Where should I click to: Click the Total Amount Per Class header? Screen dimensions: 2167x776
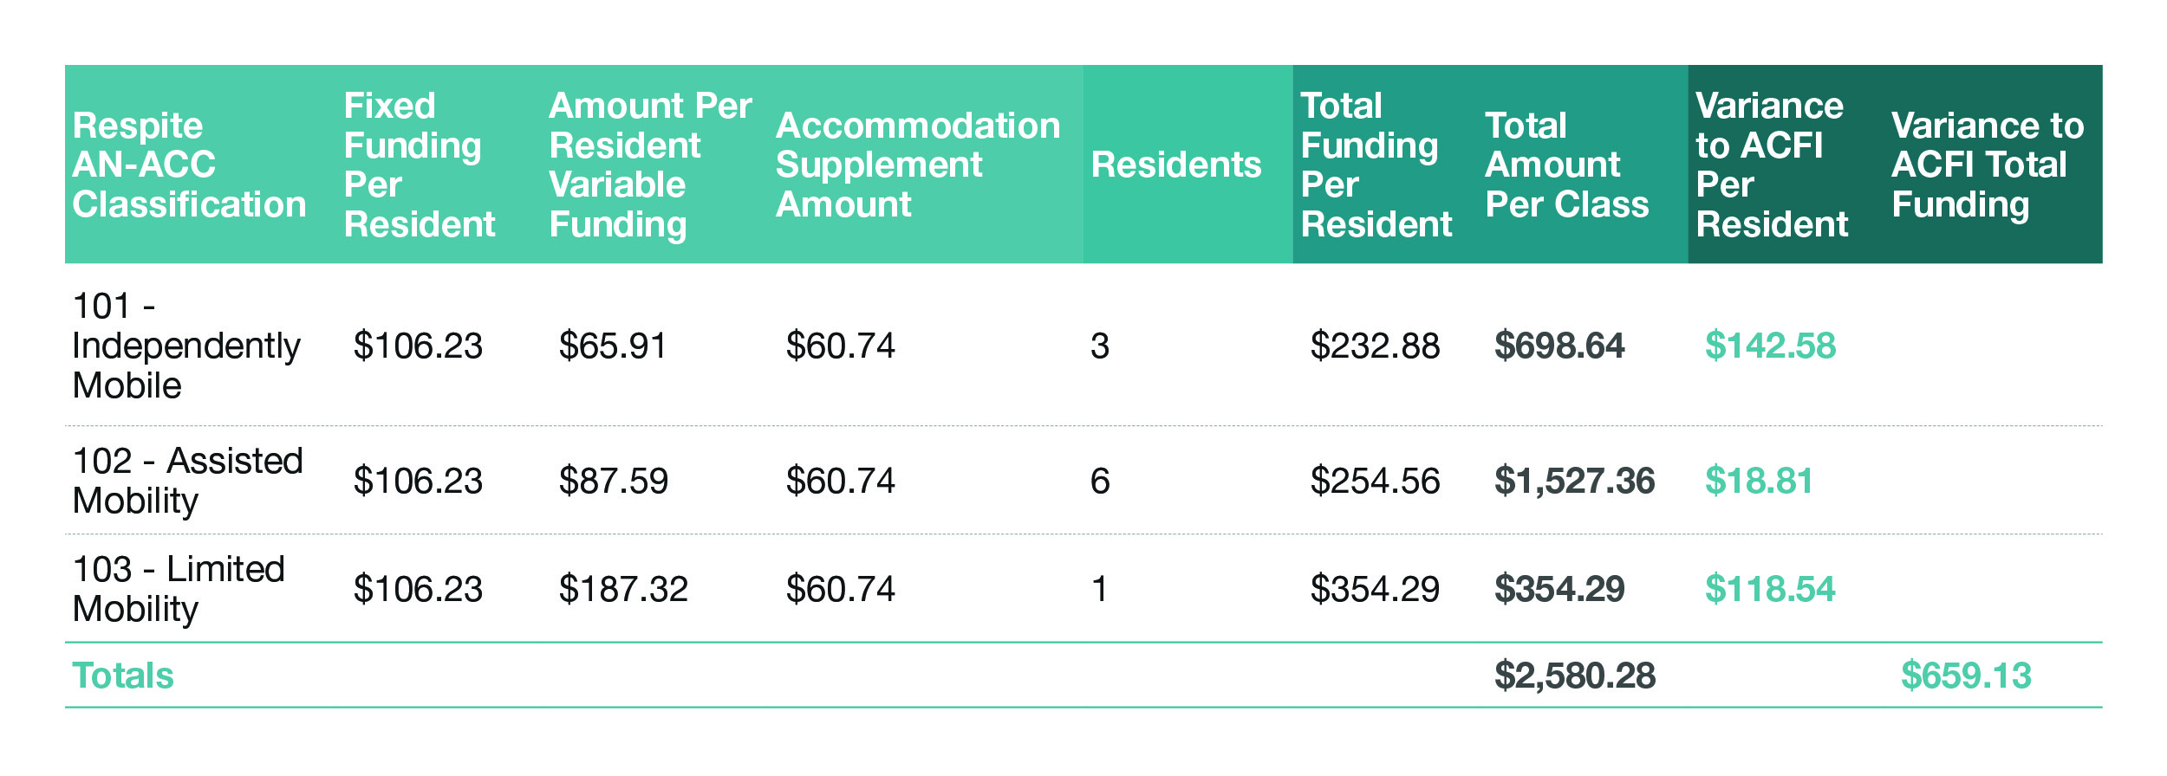[x=1567, y=165]
